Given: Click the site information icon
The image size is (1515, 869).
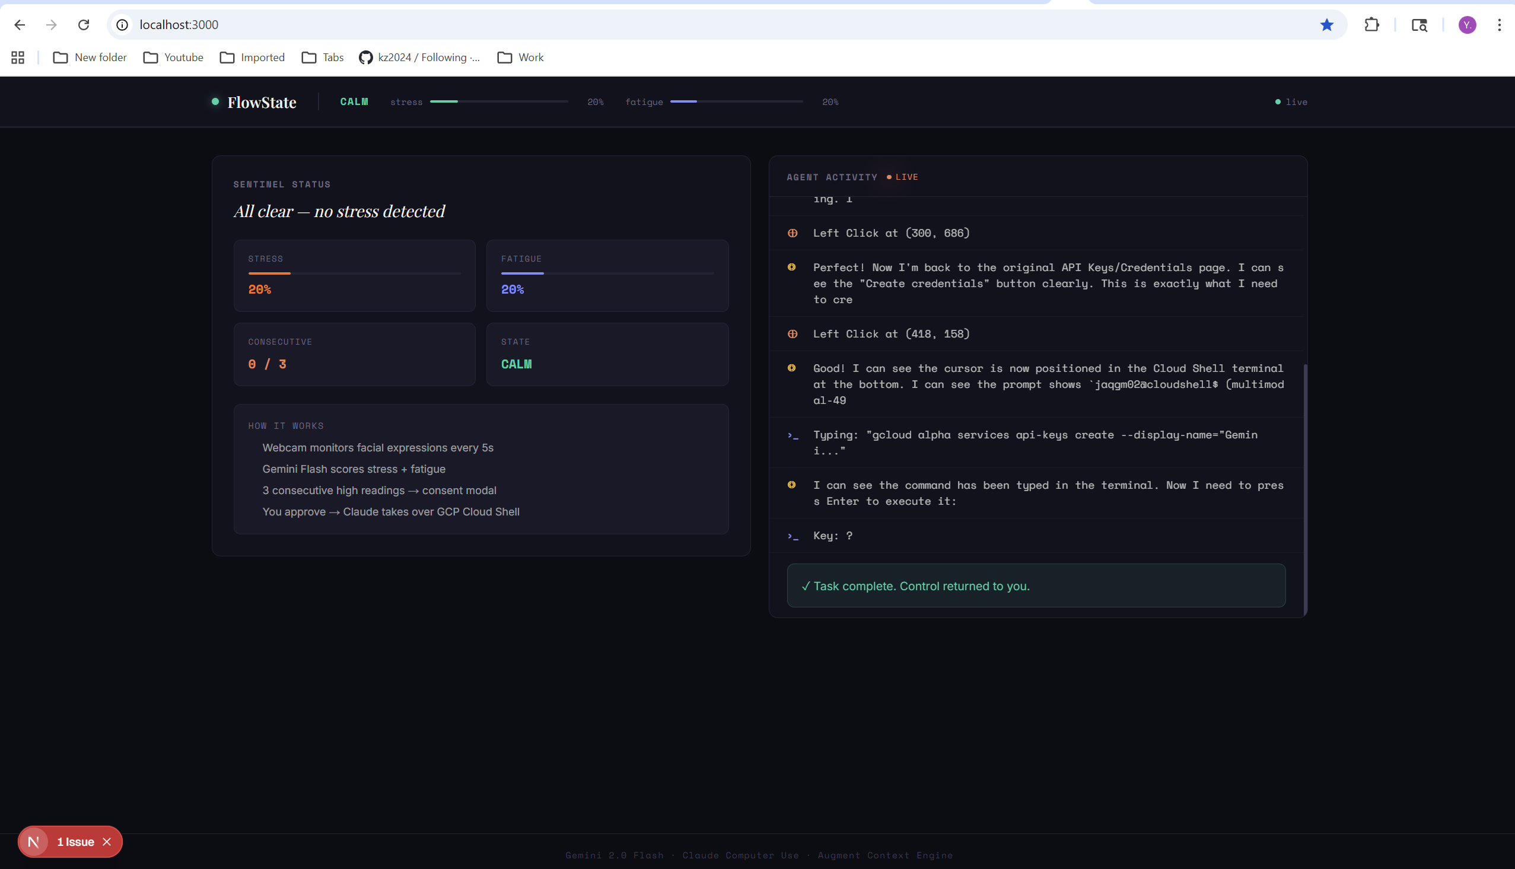Looking at the screenshot, I should point(122,24).
